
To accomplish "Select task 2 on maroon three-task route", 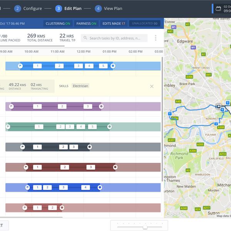I will pyautogui.click(x=65, y=167).
